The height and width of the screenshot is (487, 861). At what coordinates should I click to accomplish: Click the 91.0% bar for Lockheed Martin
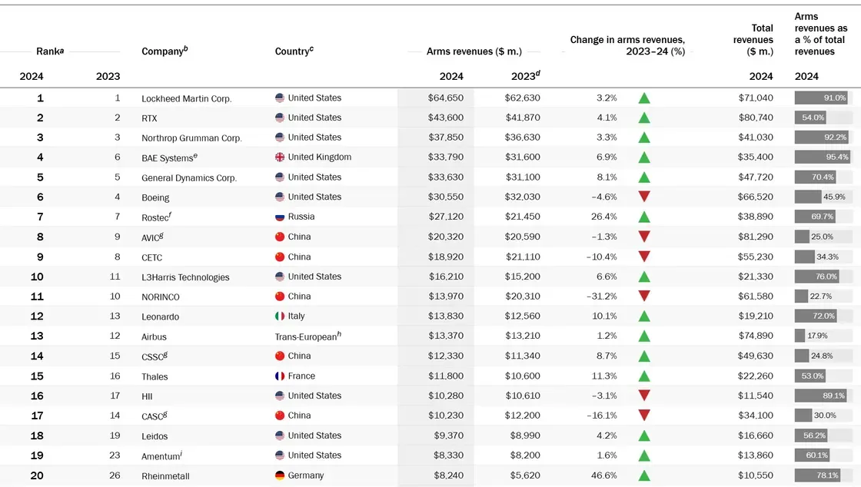[821, 98]
